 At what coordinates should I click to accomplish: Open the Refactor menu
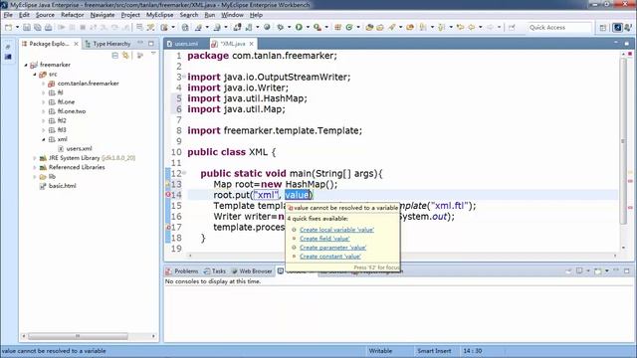tap(73, 15)
